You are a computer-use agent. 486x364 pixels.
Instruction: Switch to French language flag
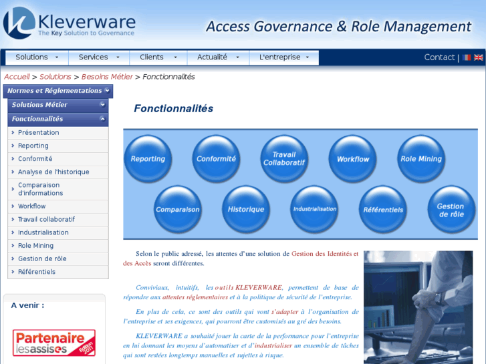(x=466, y=57)
